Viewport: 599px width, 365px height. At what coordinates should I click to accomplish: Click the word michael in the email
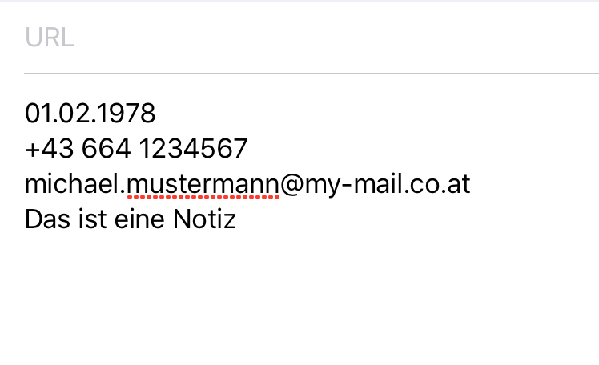72,184
